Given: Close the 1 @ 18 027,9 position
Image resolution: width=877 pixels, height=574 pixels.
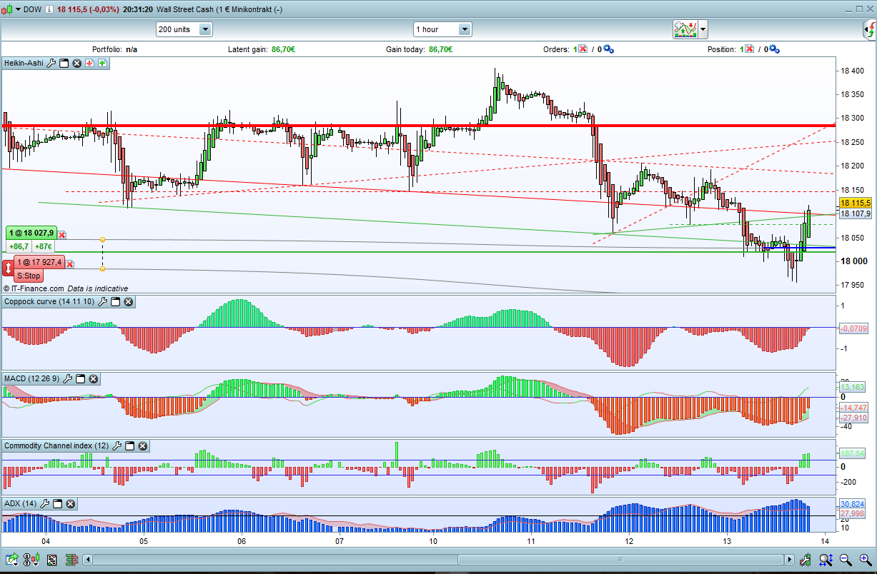Looking at the screenshot, I should (62, 234).
